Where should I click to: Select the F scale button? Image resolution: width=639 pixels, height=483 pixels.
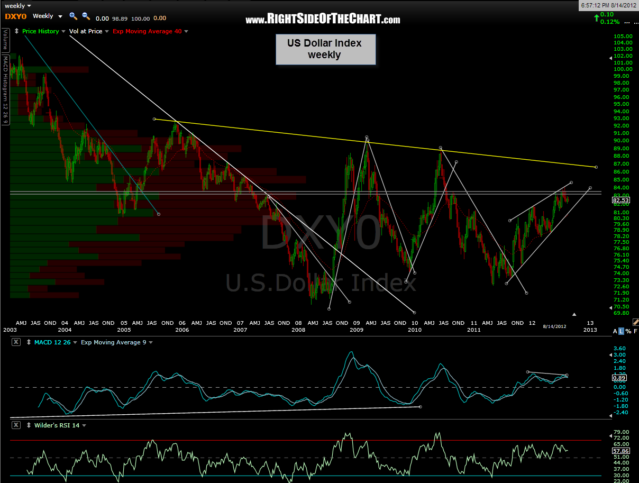[635, 331]
